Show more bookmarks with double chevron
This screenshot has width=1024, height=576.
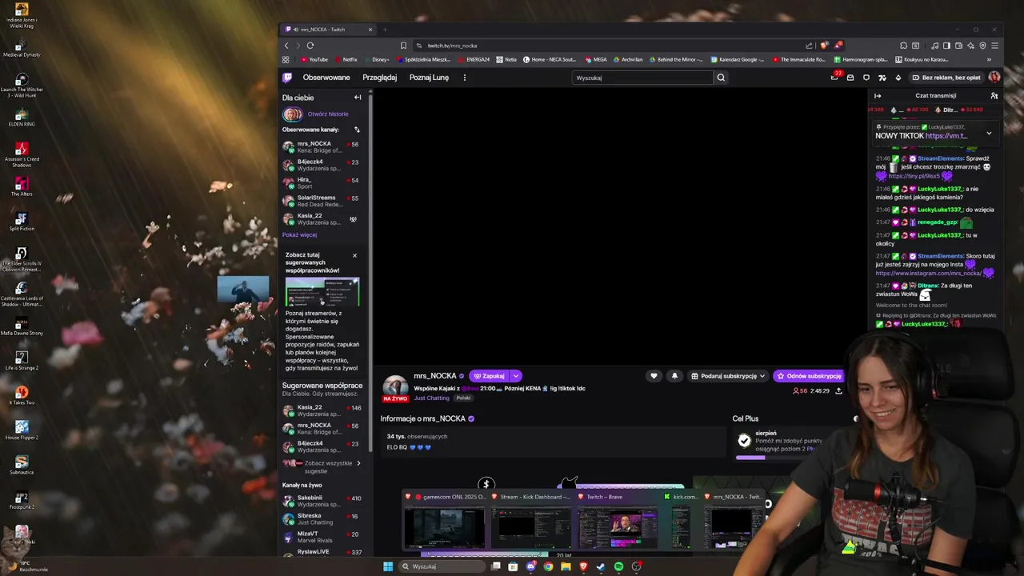[x=989, y=59]
